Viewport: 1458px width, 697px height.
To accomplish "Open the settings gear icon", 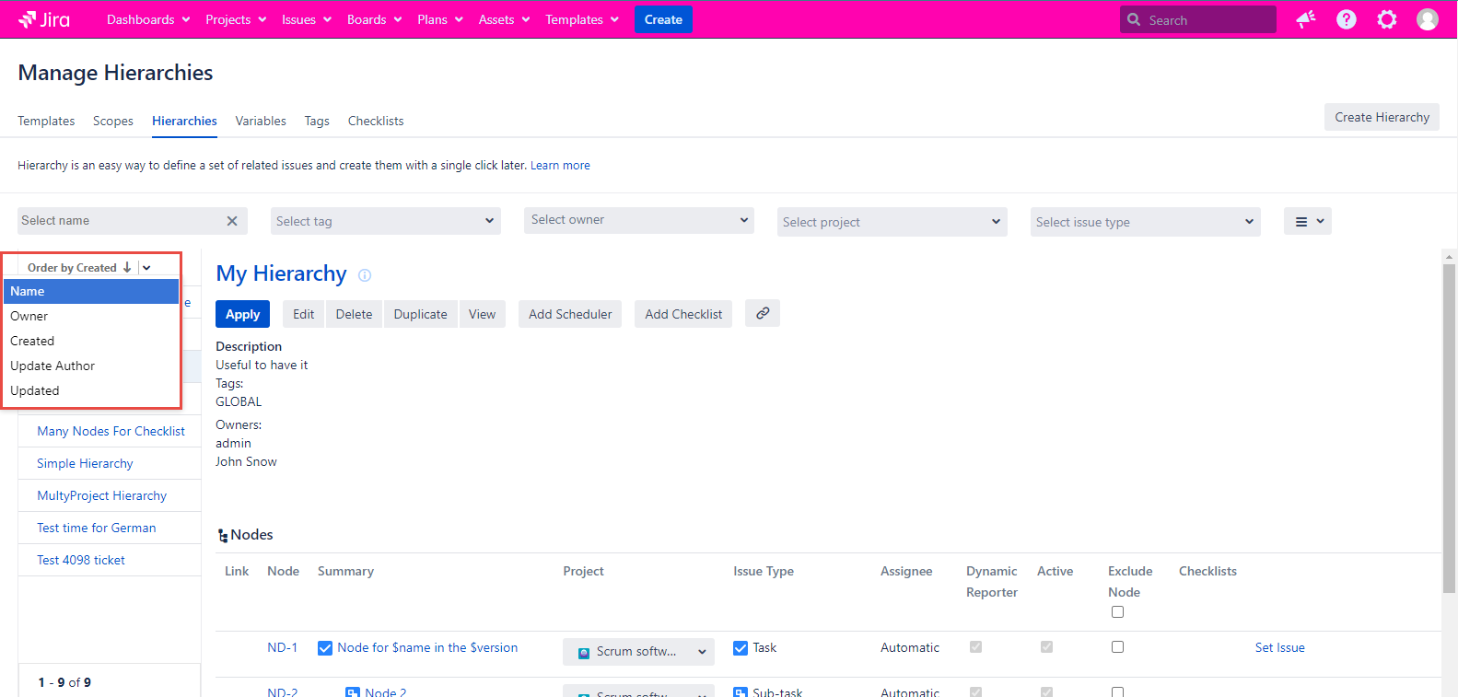I will pos(1386,19).
